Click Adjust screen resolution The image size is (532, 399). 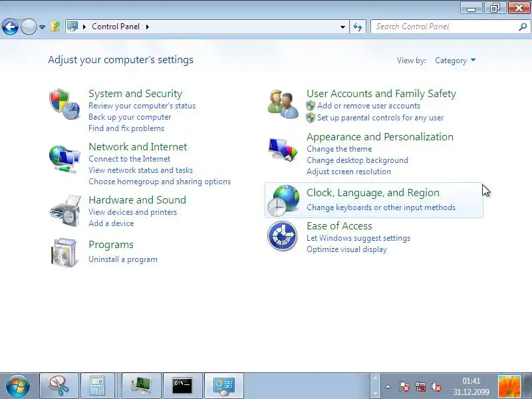click(x=348, y=172)
